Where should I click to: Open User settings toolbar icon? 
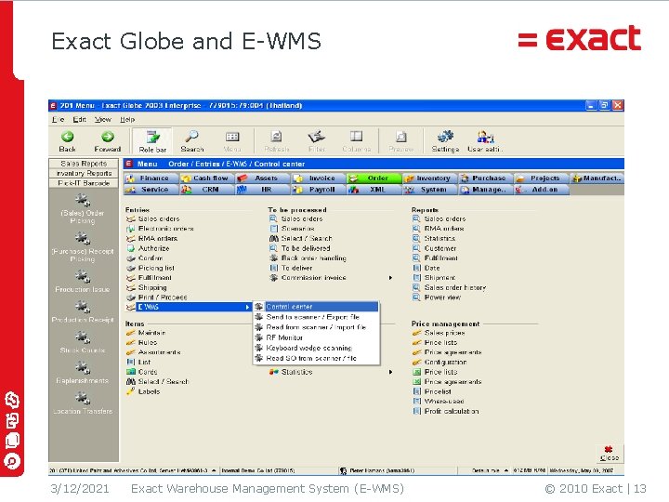(486, 137)
